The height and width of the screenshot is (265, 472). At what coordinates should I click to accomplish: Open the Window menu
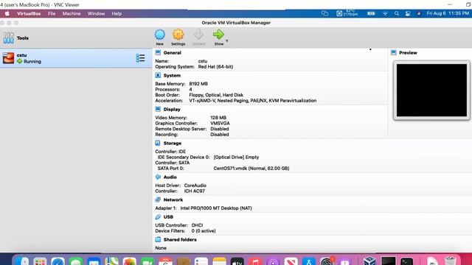96,13
